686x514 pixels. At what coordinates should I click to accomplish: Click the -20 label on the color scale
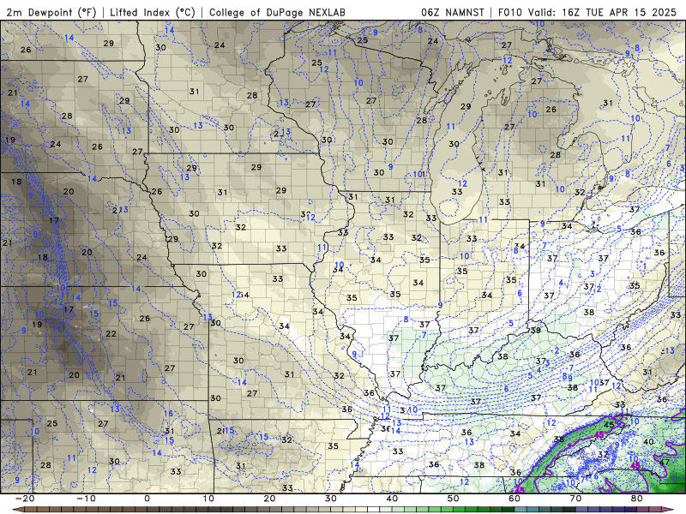(25, 499)
